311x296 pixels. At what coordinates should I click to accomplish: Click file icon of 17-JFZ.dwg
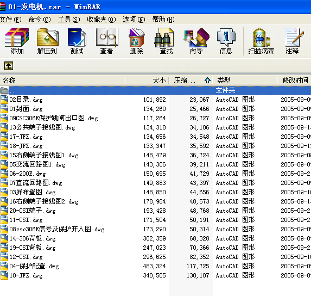(x=4, y=137)
